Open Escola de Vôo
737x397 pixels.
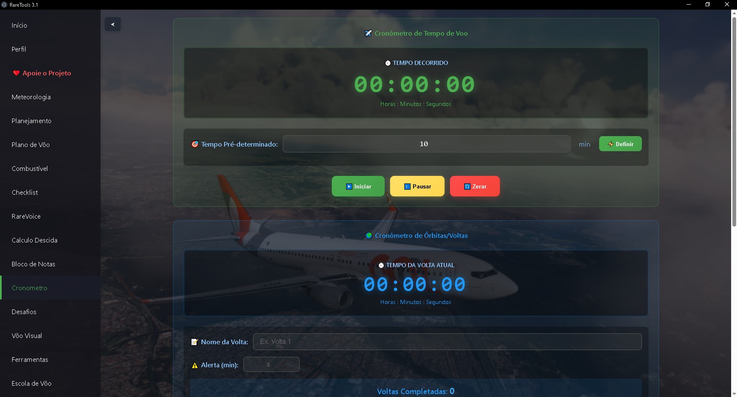50,384
